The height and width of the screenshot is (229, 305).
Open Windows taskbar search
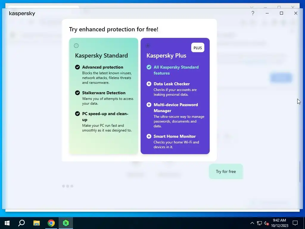[x=21, y=223]
